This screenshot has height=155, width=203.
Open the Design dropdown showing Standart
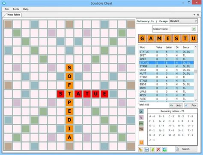tap(183, 21)
